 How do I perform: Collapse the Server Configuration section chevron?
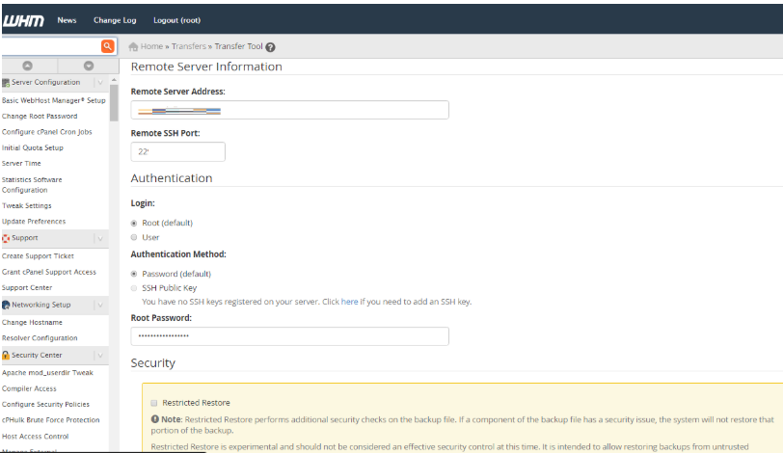coord(100,83)
